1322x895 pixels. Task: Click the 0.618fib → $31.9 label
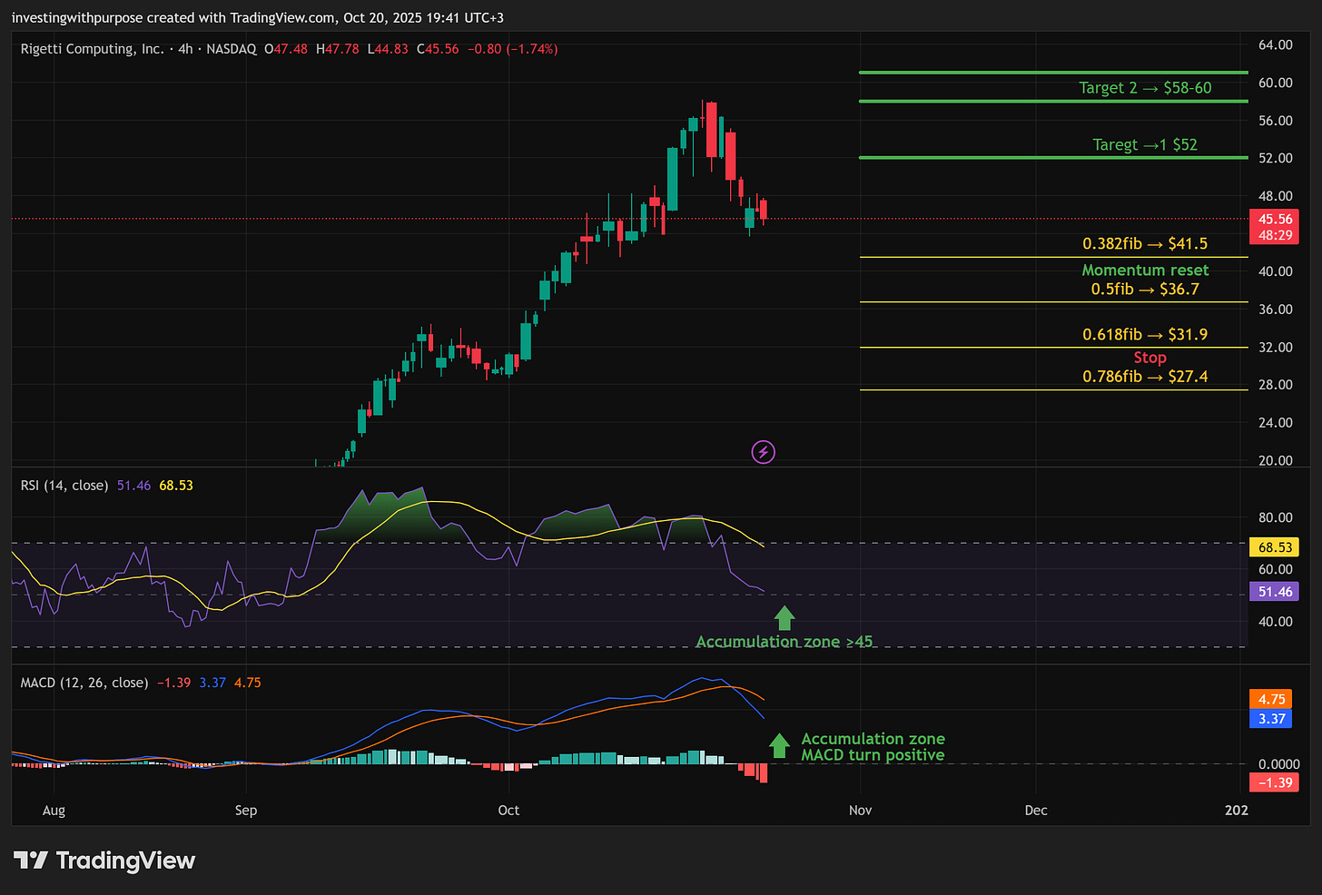1145,335
